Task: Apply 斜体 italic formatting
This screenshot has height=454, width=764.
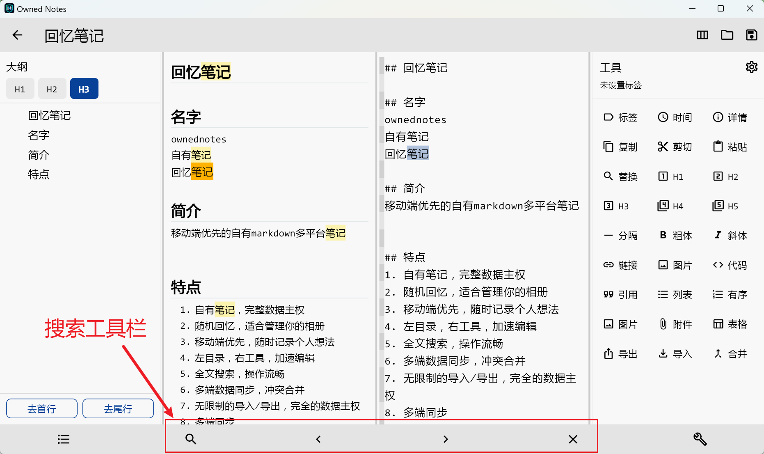Action: [730, 236]
